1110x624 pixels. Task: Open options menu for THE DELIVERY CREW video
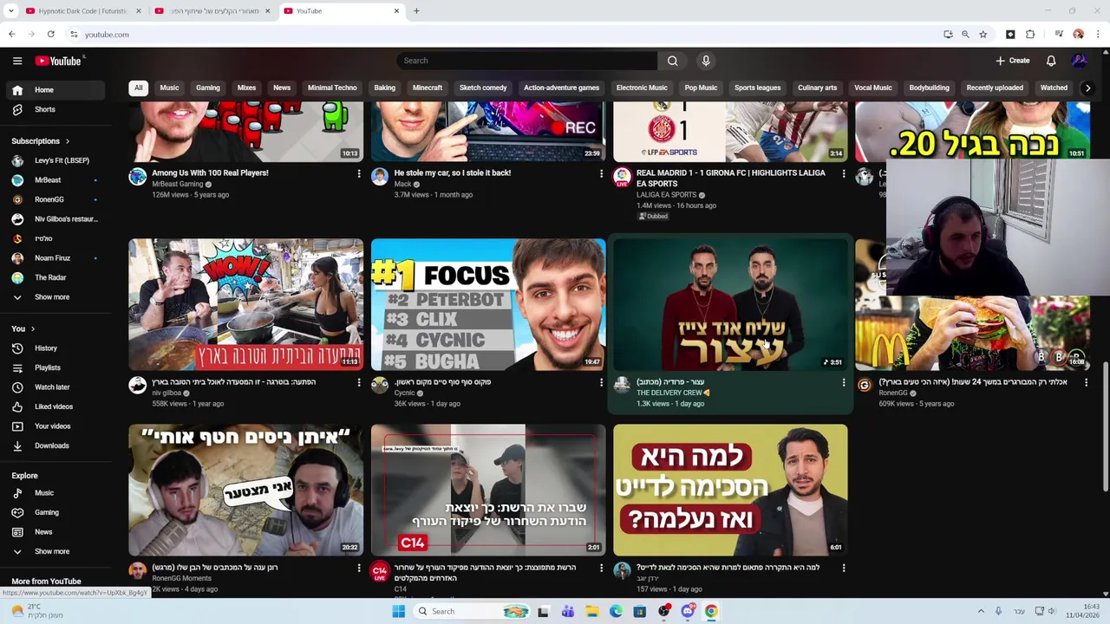pyautogui.click(x=844, y=382)
